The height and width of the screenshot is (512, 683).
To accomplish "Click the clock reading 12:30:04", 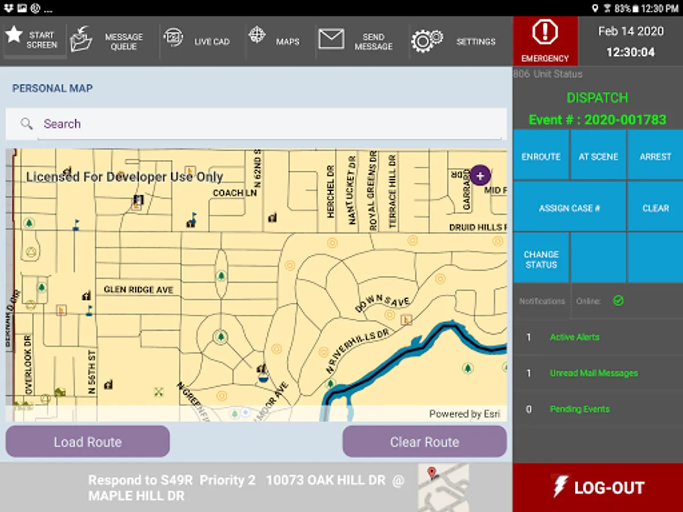I will tap(630, 52).
